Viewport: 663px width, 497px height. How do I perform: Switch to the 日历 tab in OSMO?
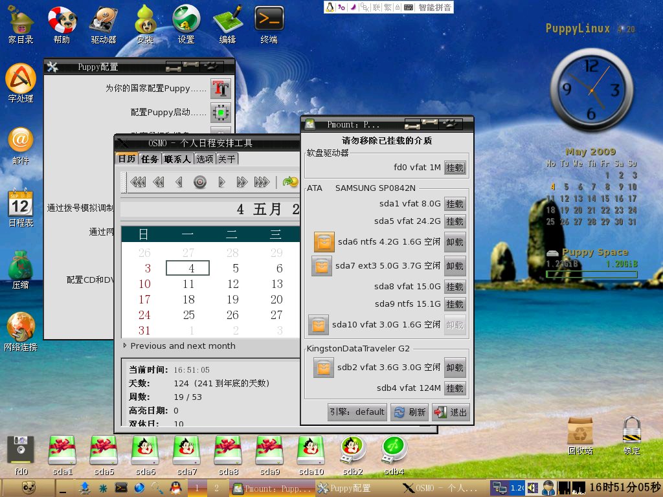(126, 159)
